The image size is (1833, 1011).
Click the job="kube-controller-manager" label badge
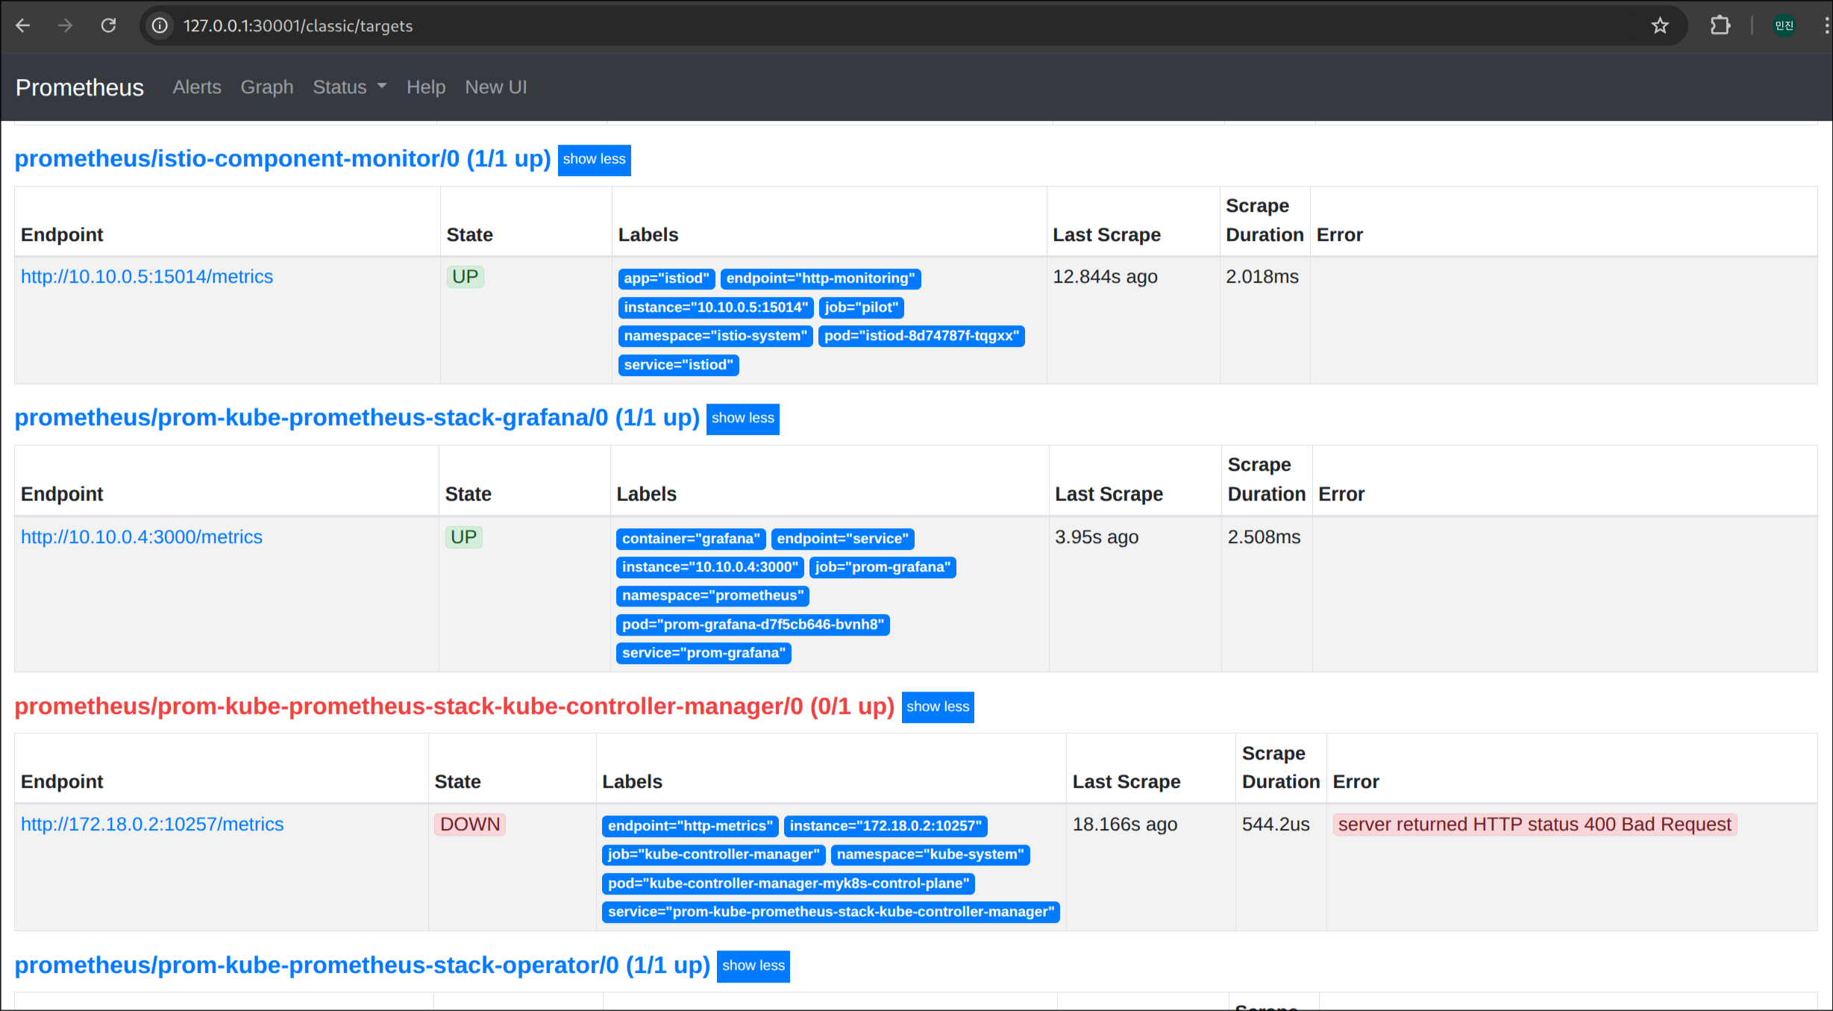coord(714,855)
